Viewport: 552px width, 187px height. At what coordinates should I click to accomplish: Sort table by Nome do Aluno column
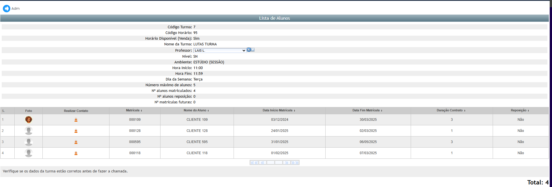click(x=196, y=110)
